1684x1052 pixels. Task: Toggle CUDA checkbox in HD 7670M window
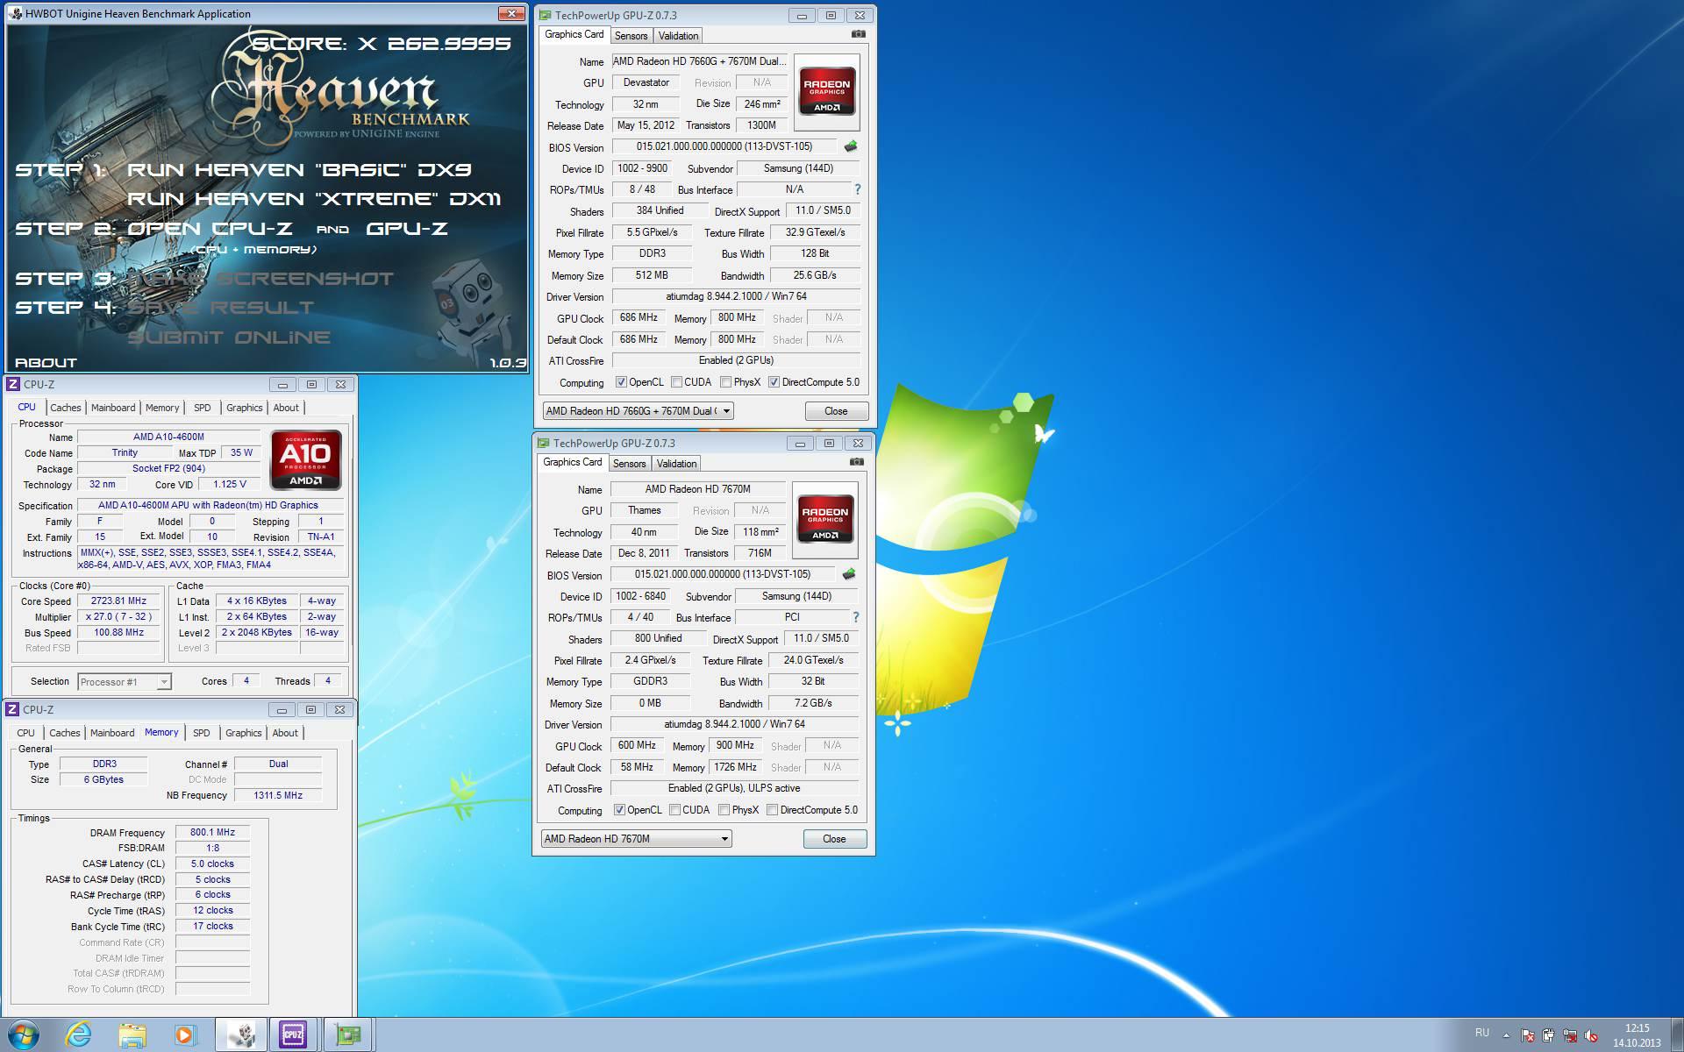pyautogui.click(x=674, y=810)
